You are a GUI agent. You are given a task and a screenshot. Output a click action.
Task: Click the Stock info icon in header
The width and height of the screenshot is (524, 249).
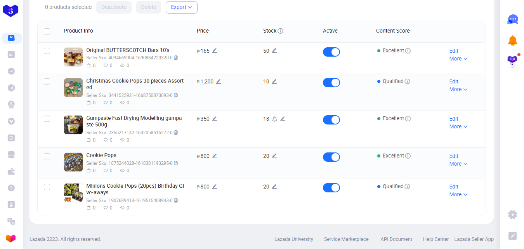tap(281, 31)
